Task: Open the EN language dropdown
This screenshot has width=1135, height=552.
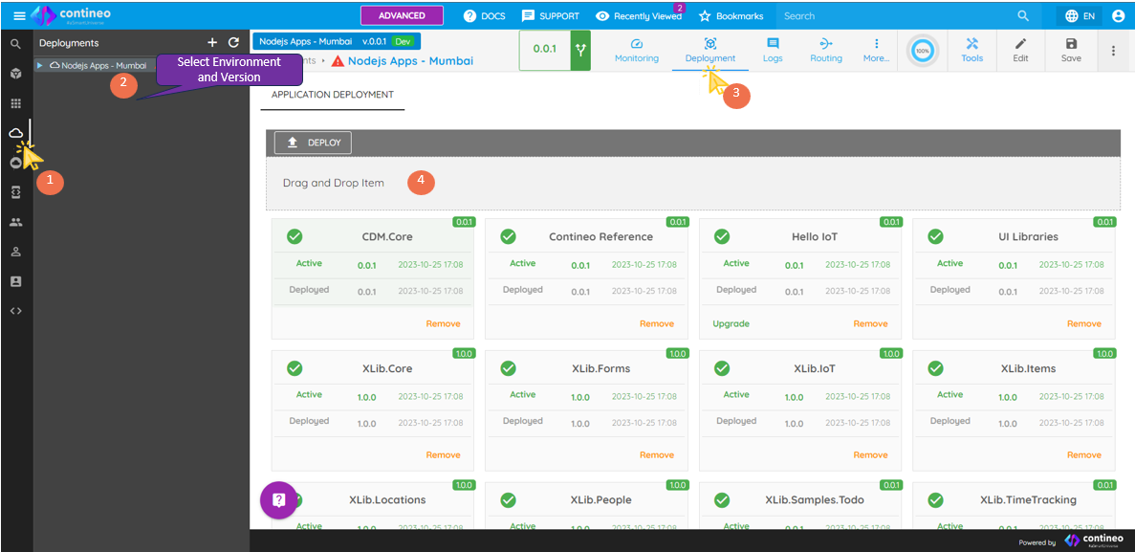Action: [x=1080, y=16]
